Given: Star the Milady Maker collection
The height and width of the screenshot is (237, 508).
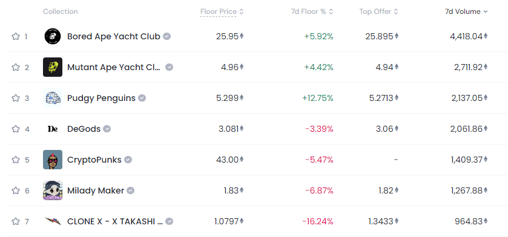Looking at the screenshot, I should [16, 191].
